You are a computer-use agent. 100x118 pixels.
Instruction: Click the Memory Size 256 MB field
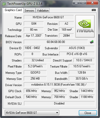point(35,79)
